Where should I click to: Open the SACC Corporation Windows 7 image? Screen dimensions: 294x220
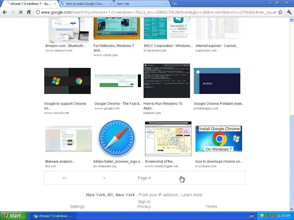pos(167,28)
